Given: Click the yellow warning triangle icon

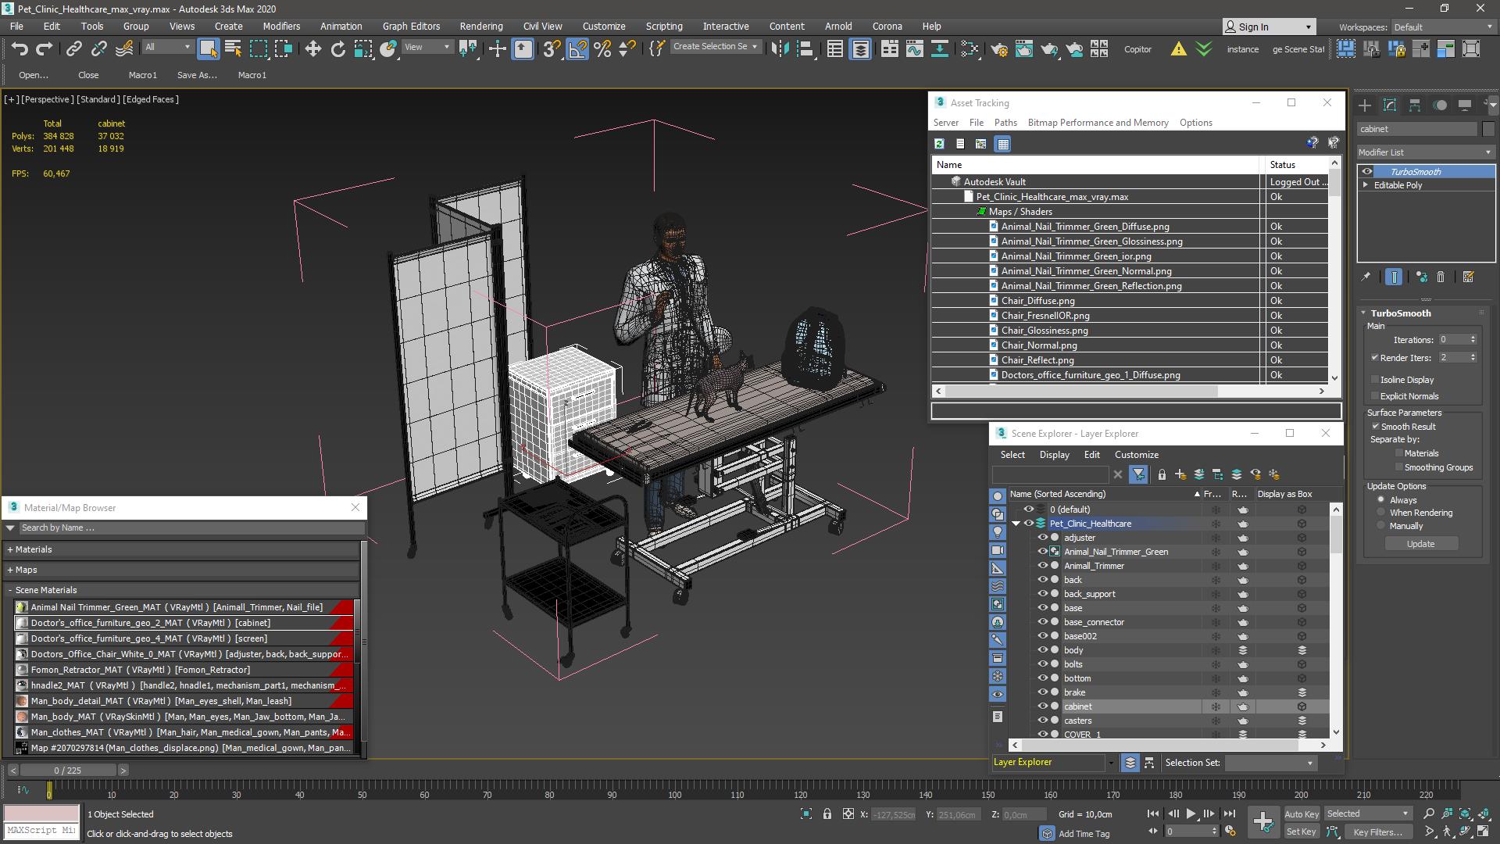Looking at the screenshot, I should click(x=1178, y=49).
